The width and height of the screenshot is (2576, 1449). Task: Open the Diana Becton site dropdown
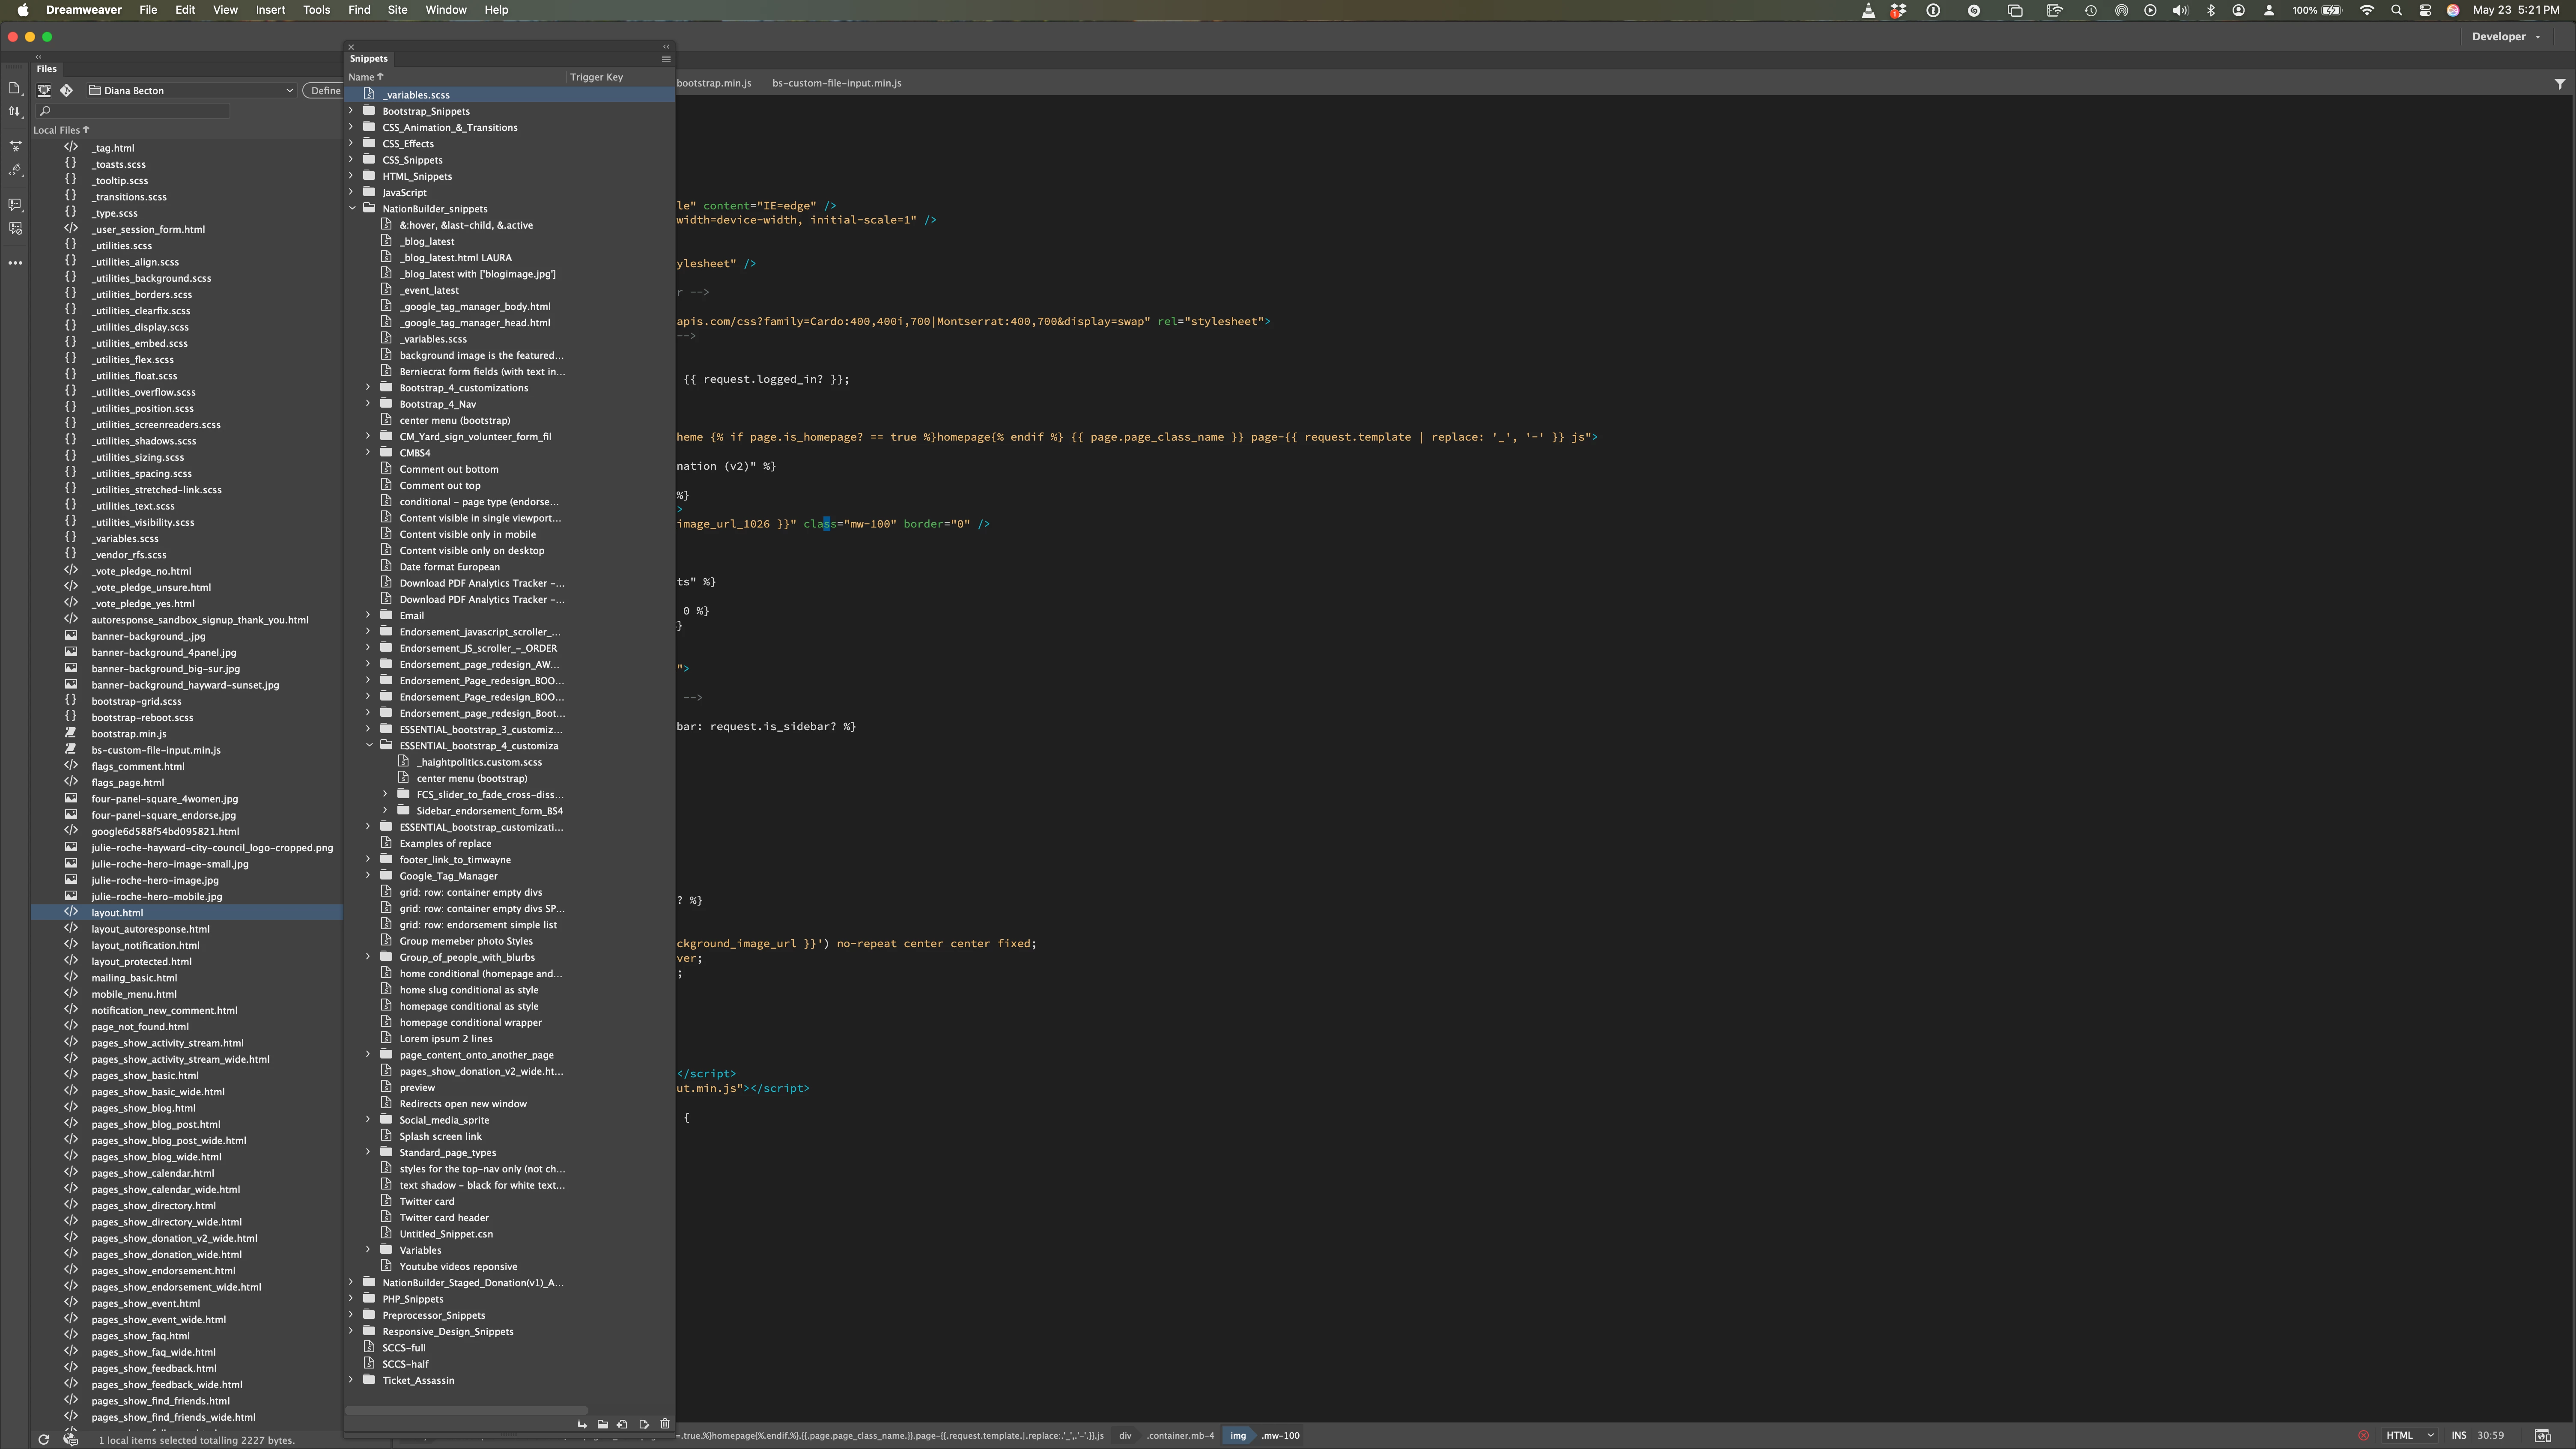[190, 90]
